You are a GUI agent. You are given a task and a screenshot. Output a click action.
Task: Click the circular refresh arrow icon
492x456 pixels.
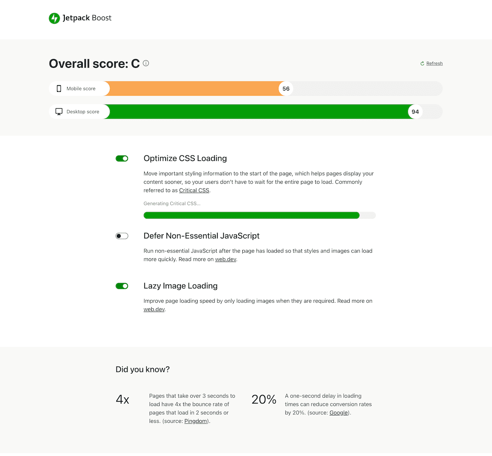[x=422, y=64]
